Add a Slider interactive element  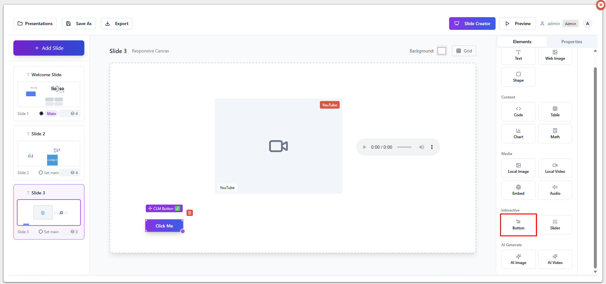pos(555,225)
